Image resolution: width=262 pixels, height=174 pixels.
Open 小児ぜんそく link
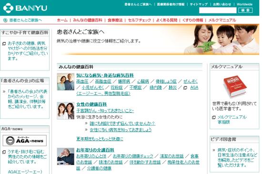click(x=93, y=87)
